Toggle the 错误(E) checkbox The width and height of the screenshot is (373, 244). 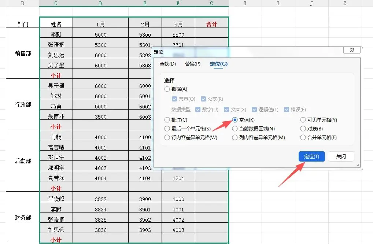(x=295, y=110)
